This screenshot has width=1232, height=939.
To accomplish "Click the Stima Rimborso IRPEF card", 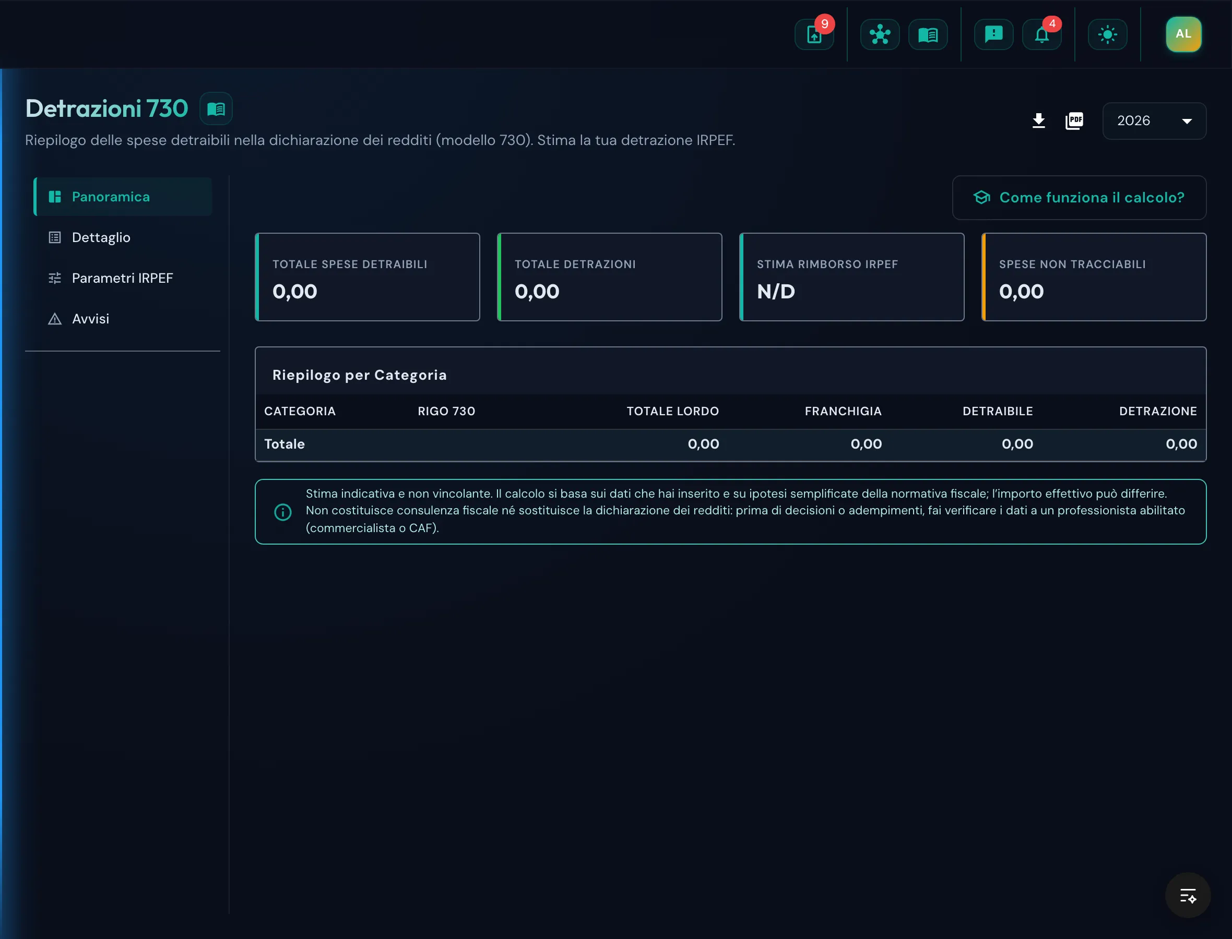I will (x=852, y=277).
